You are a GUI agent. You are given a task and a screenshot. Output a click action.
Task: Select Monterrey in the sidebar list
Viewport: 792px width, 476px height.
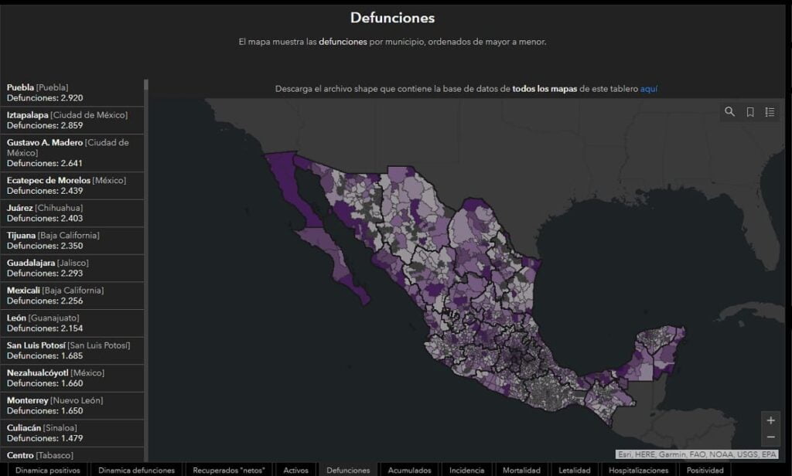click(71, 406)
